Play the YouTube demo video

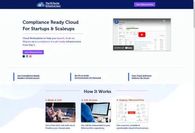tap(142, 34)
